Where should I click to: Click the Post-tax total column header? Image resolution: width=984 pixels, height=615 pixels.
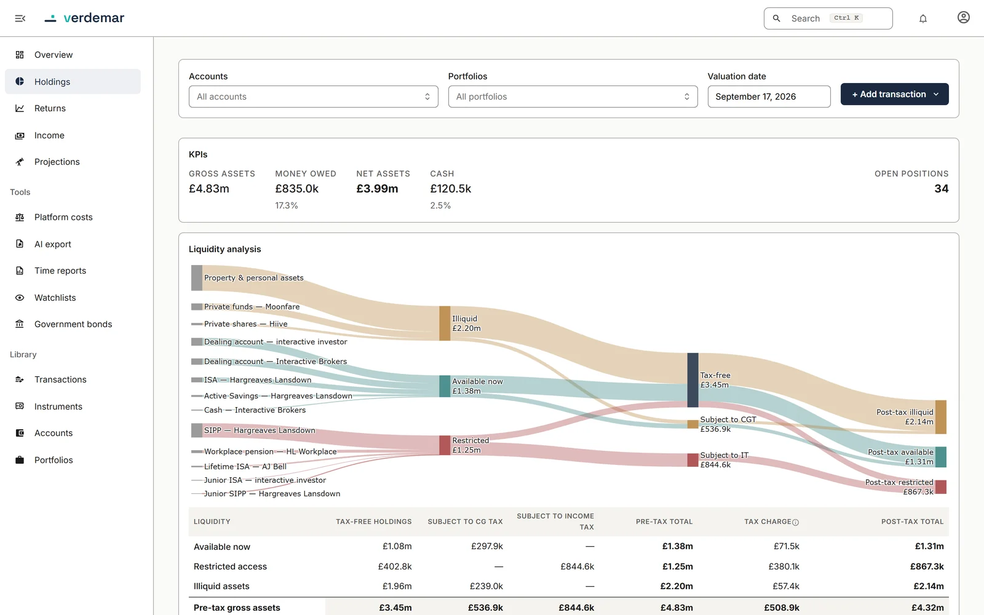913,522
